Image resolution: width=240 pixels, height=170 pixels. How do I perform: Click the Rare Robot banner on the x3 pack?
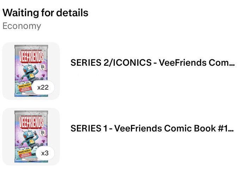point(24,151)
